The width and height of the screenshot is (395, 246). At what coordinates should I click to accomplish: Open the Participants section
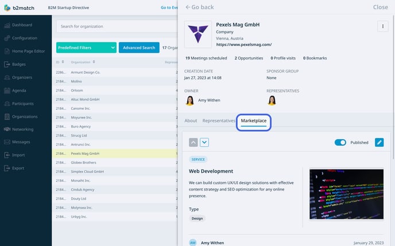coord(19,104)
